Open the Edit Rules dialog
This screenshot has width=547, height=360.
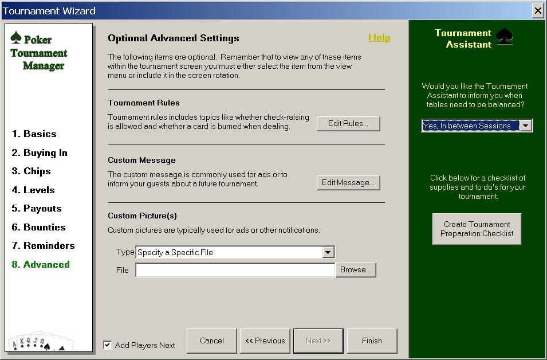(x=348, y=123)
